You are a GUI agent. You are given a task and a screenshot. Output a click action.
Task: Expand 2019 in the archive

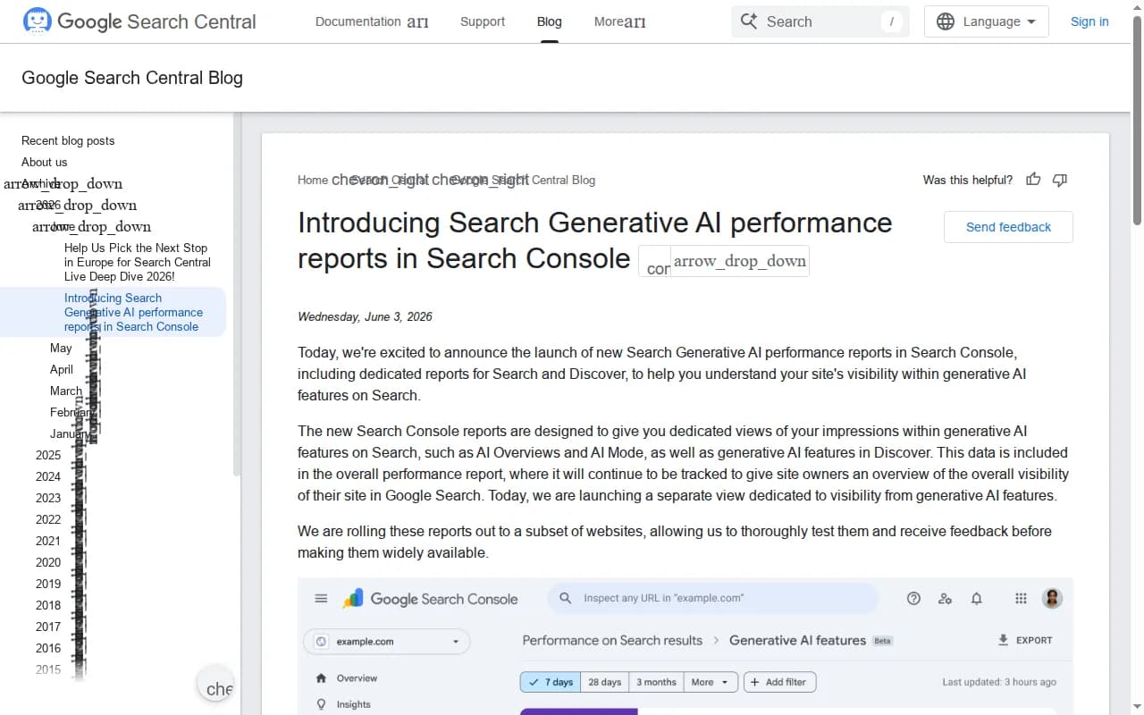[48, 584]
